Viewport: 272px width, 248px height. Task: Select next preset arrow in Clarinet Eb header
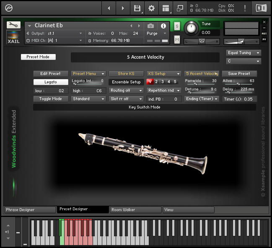pos(139,26)
